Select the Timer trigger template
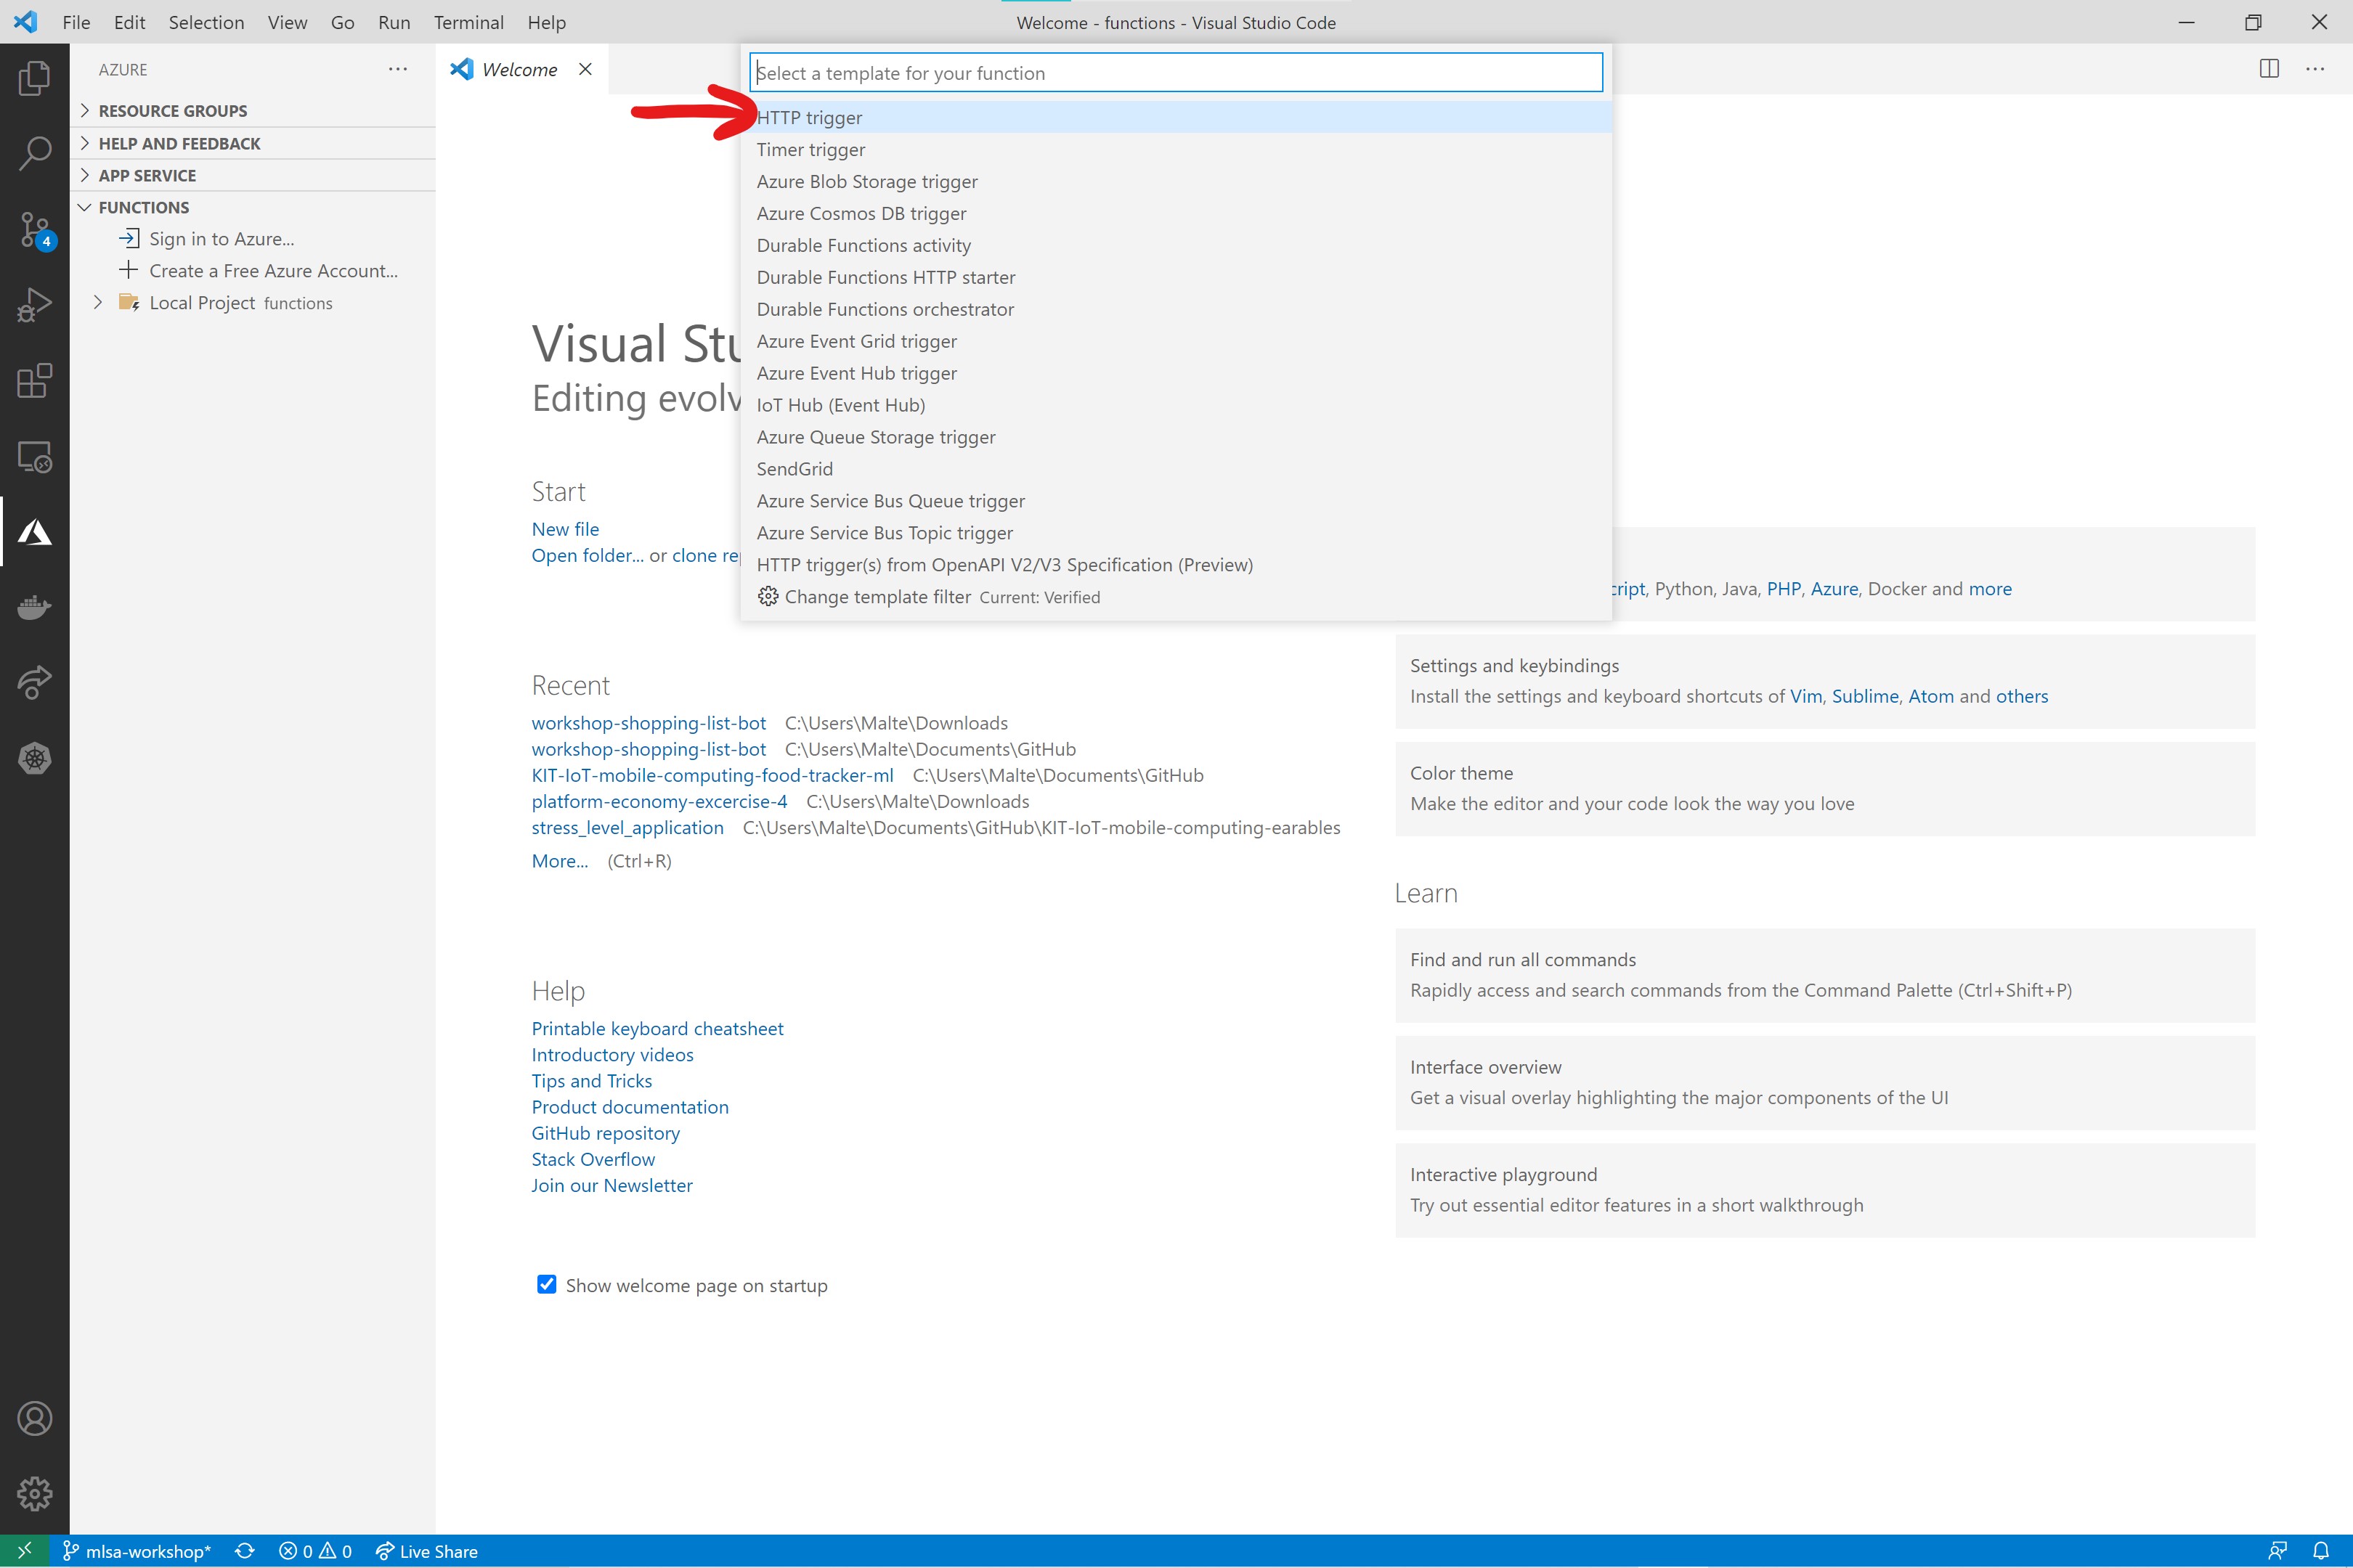Viewport: 2353px width, 1568px height. click(x=810, y=149)
